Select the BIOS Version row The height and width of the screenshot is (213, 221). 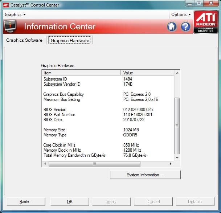pyautogui.click(x=108, y=110)
